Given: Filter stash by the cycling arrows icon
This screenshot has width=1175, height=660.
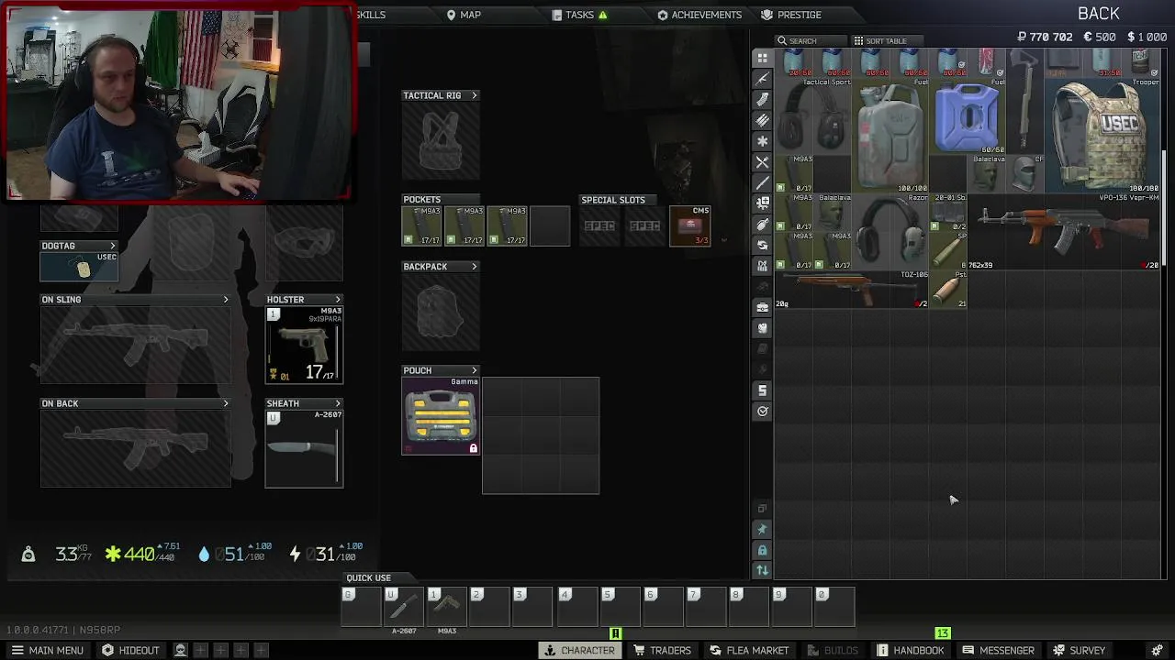Looking at the screenshot, I should (x=762, y=245).
